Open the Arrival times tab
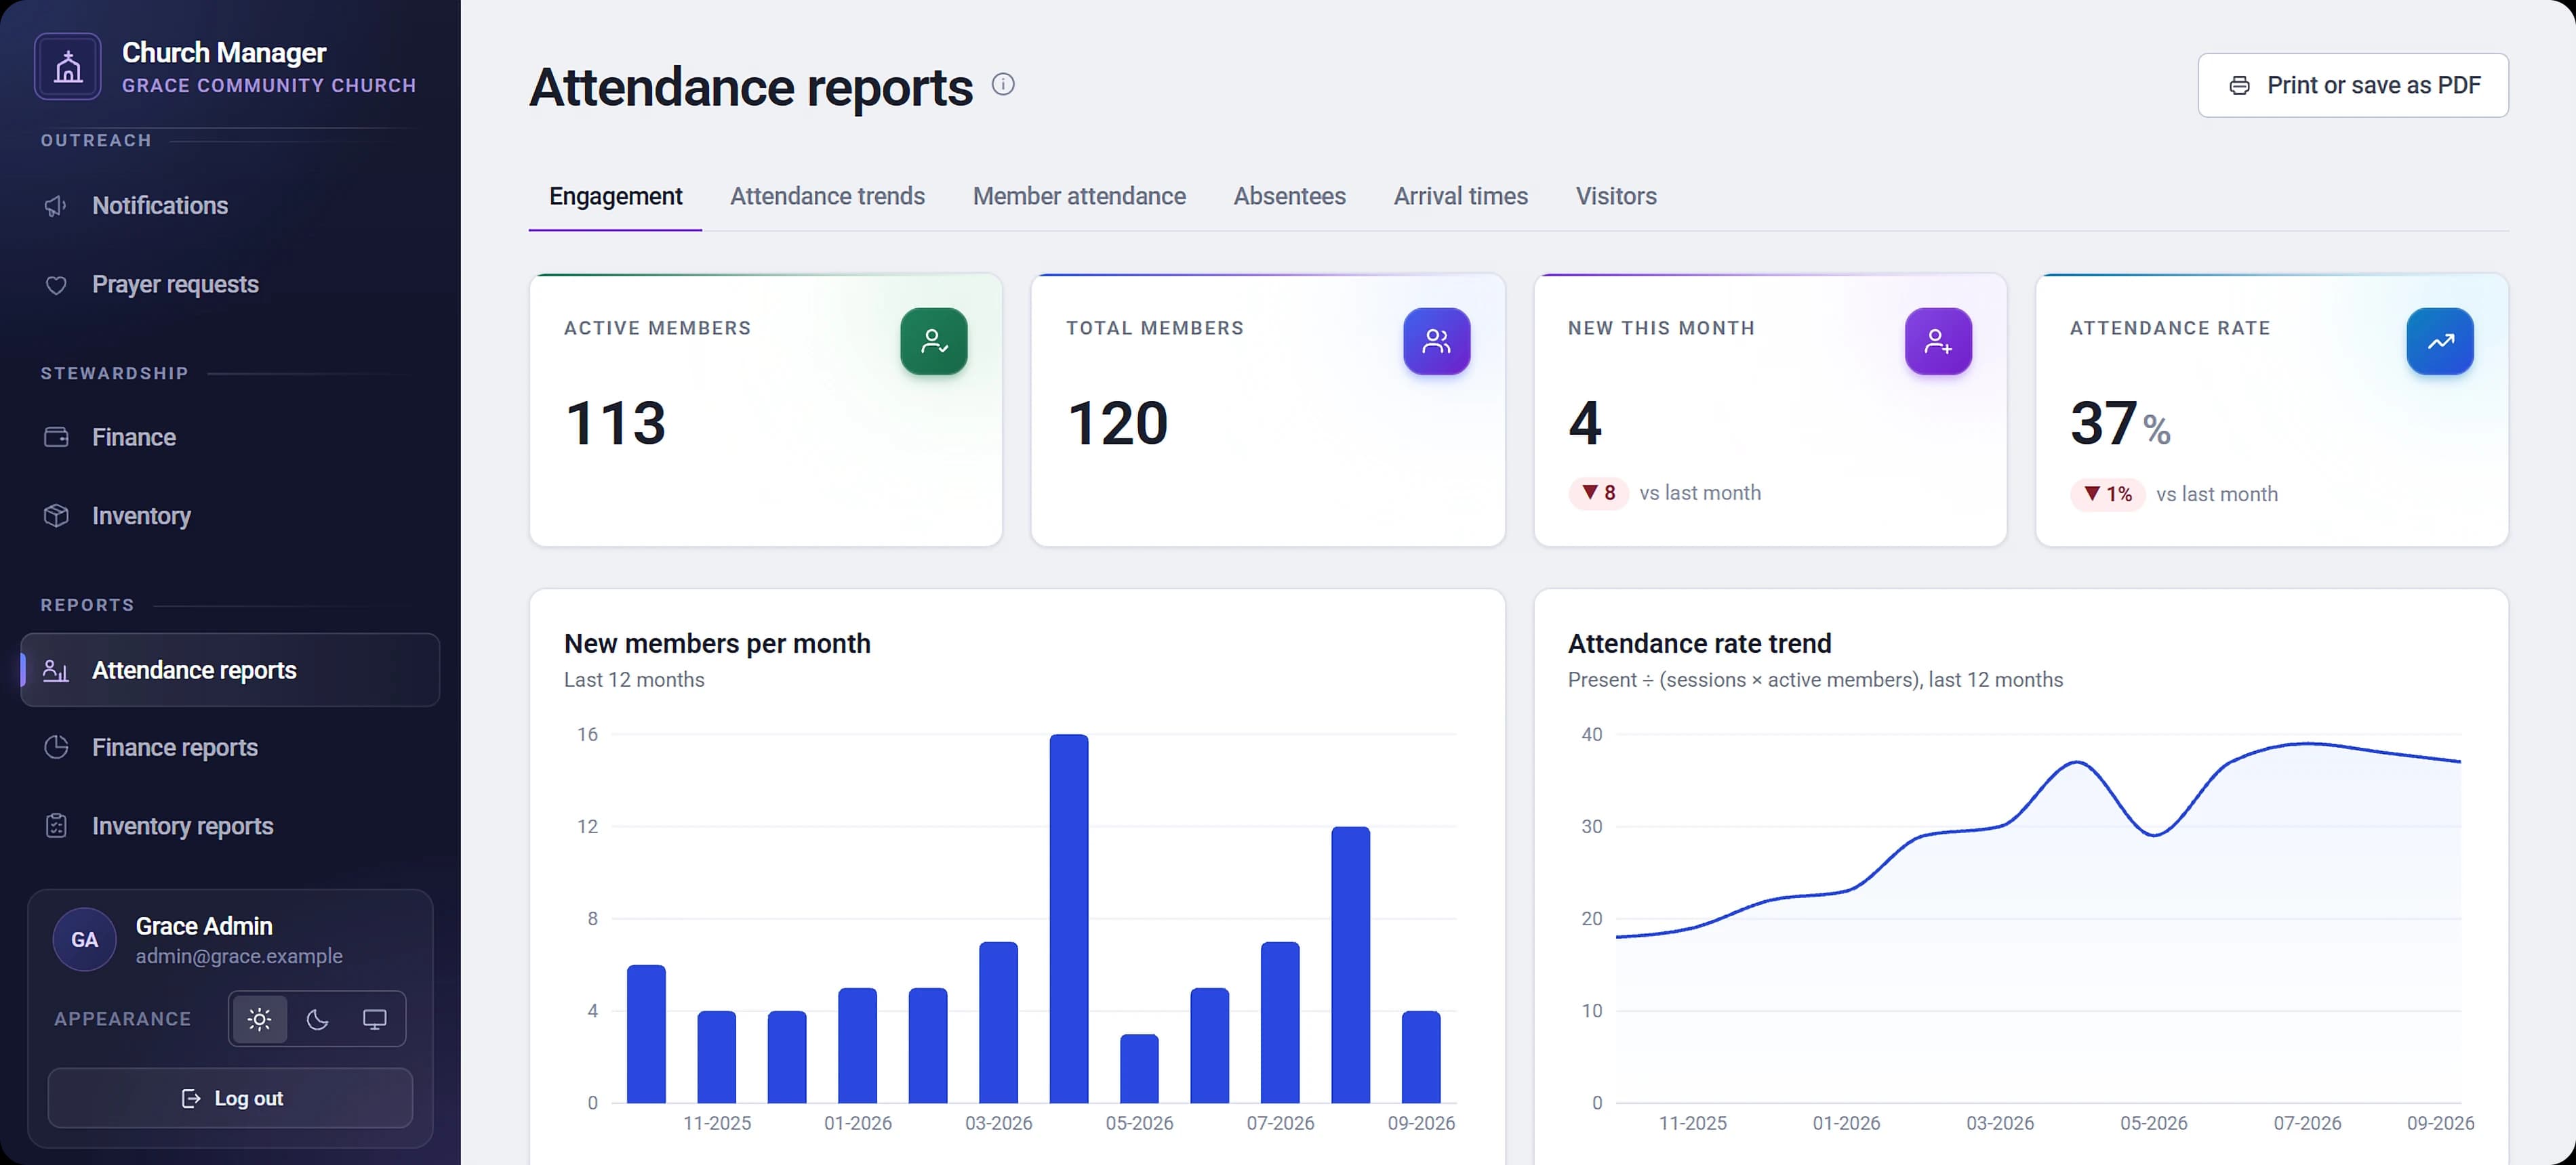The image size is (2576, 1165). pos(1460,197)
